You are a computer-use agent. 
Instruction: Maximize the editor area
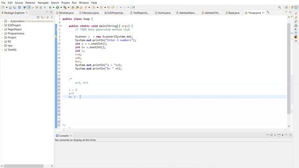pos(290,12)
